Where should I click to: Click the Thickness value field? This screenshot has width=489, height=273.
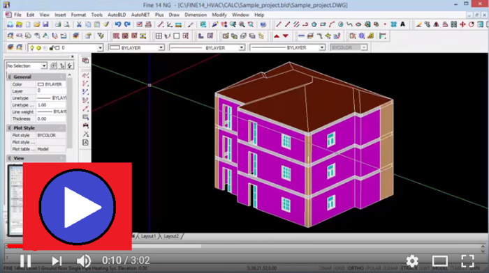(51, 119)
